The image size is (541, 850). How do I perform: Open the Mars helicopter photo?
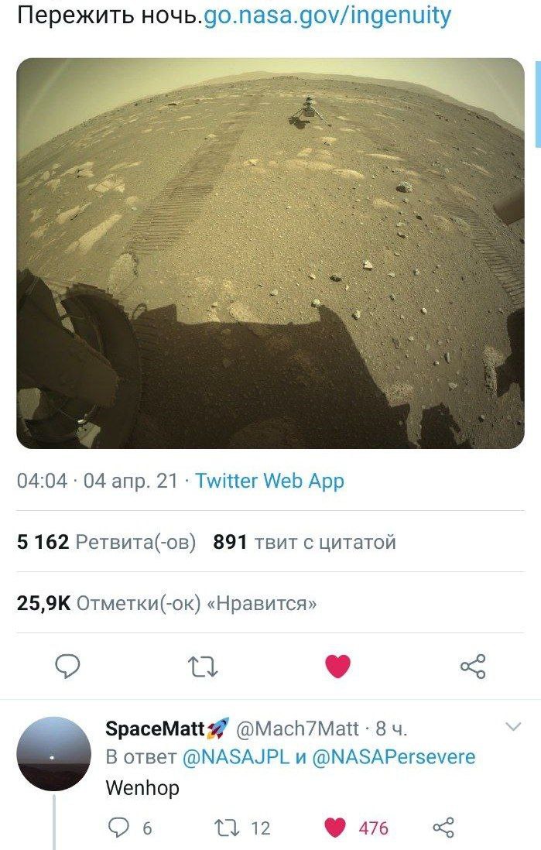point(271,253)
